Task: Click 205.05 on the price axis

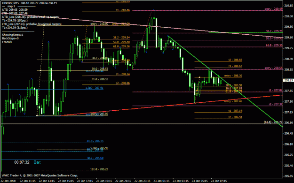Action: pos(289,176)
